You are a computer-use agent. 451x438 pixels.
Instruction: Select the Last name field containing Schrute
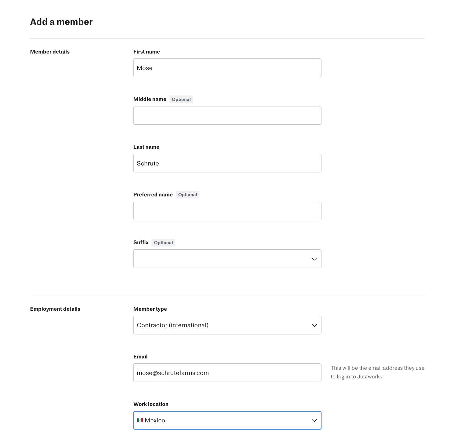click(x=227, y=163)
